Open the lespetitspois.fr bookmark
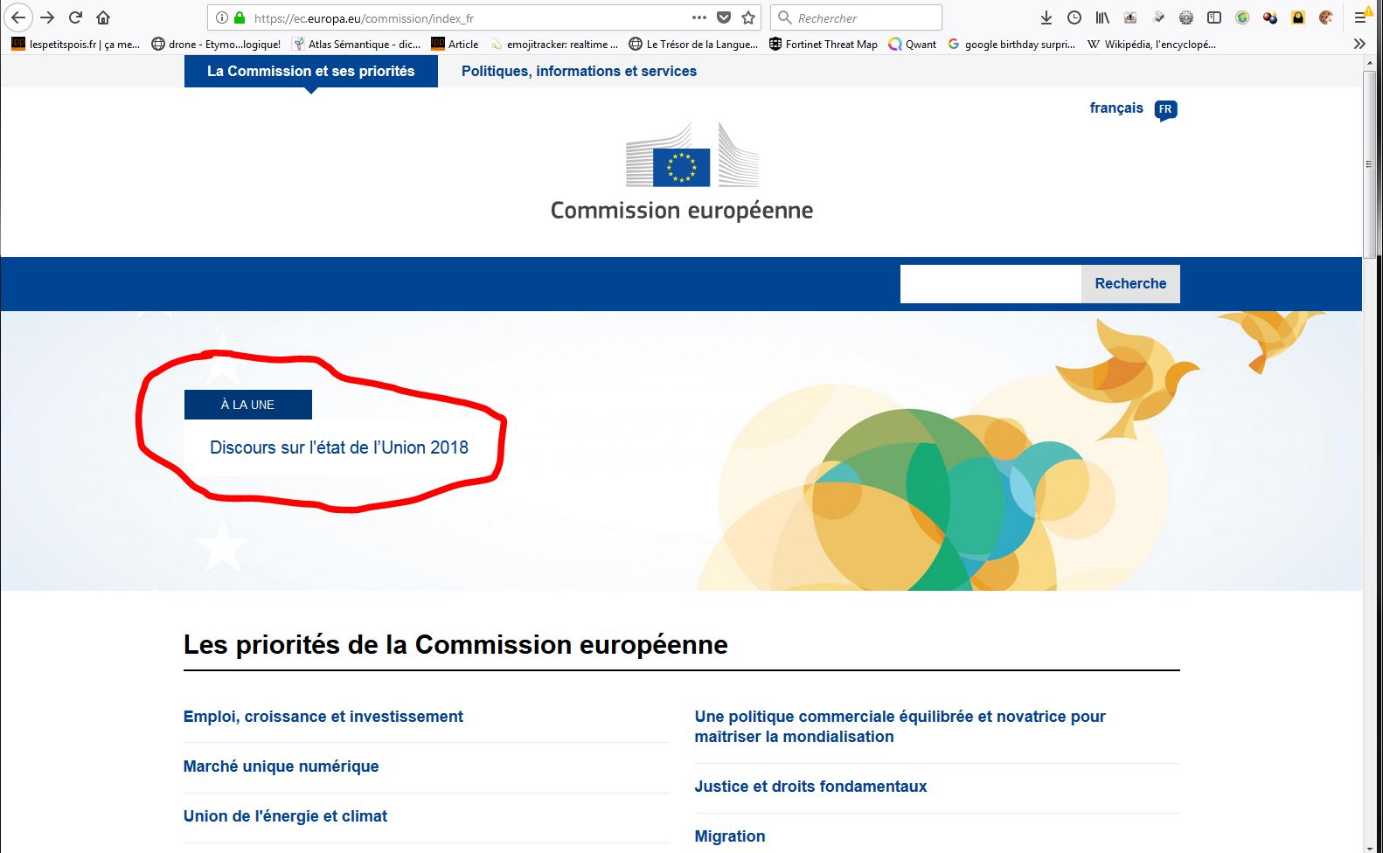This screenshot has height=853, width=1383. pos(76,44)
